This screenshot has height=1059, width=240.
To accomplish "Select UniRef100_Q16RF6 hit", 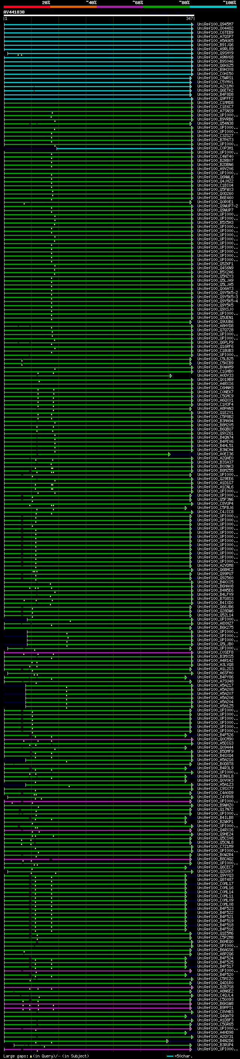I will click(x=215, y=347).
